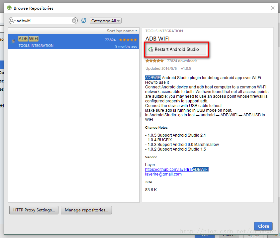Click TOOLS INTEGRATION header in details panel
Viewport: 280px width, 238px height.
click(x=164, y=31)
